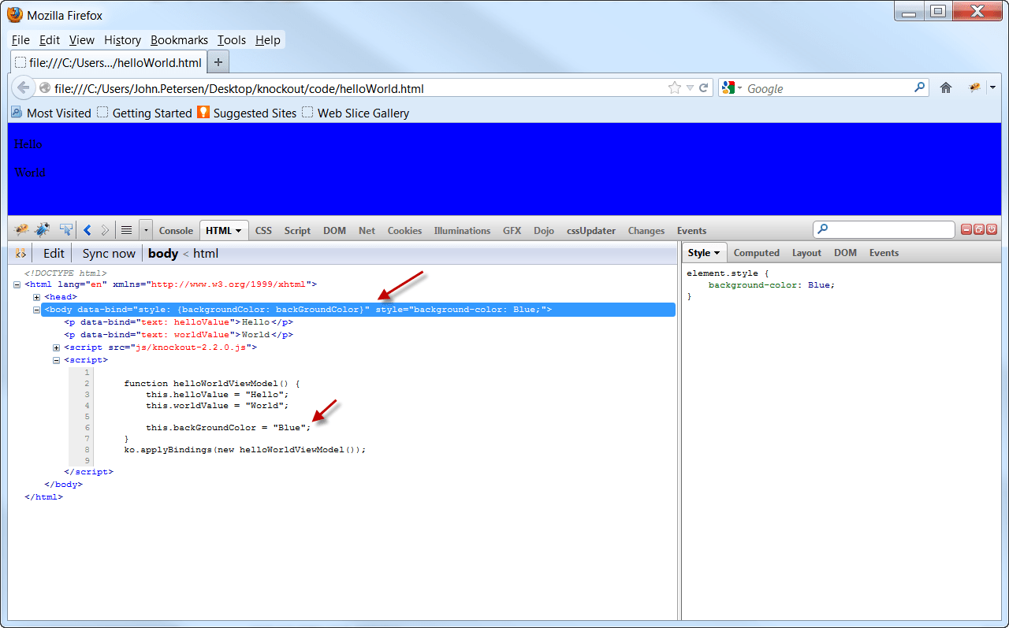Switch to the Console panel

coord(175,230)
